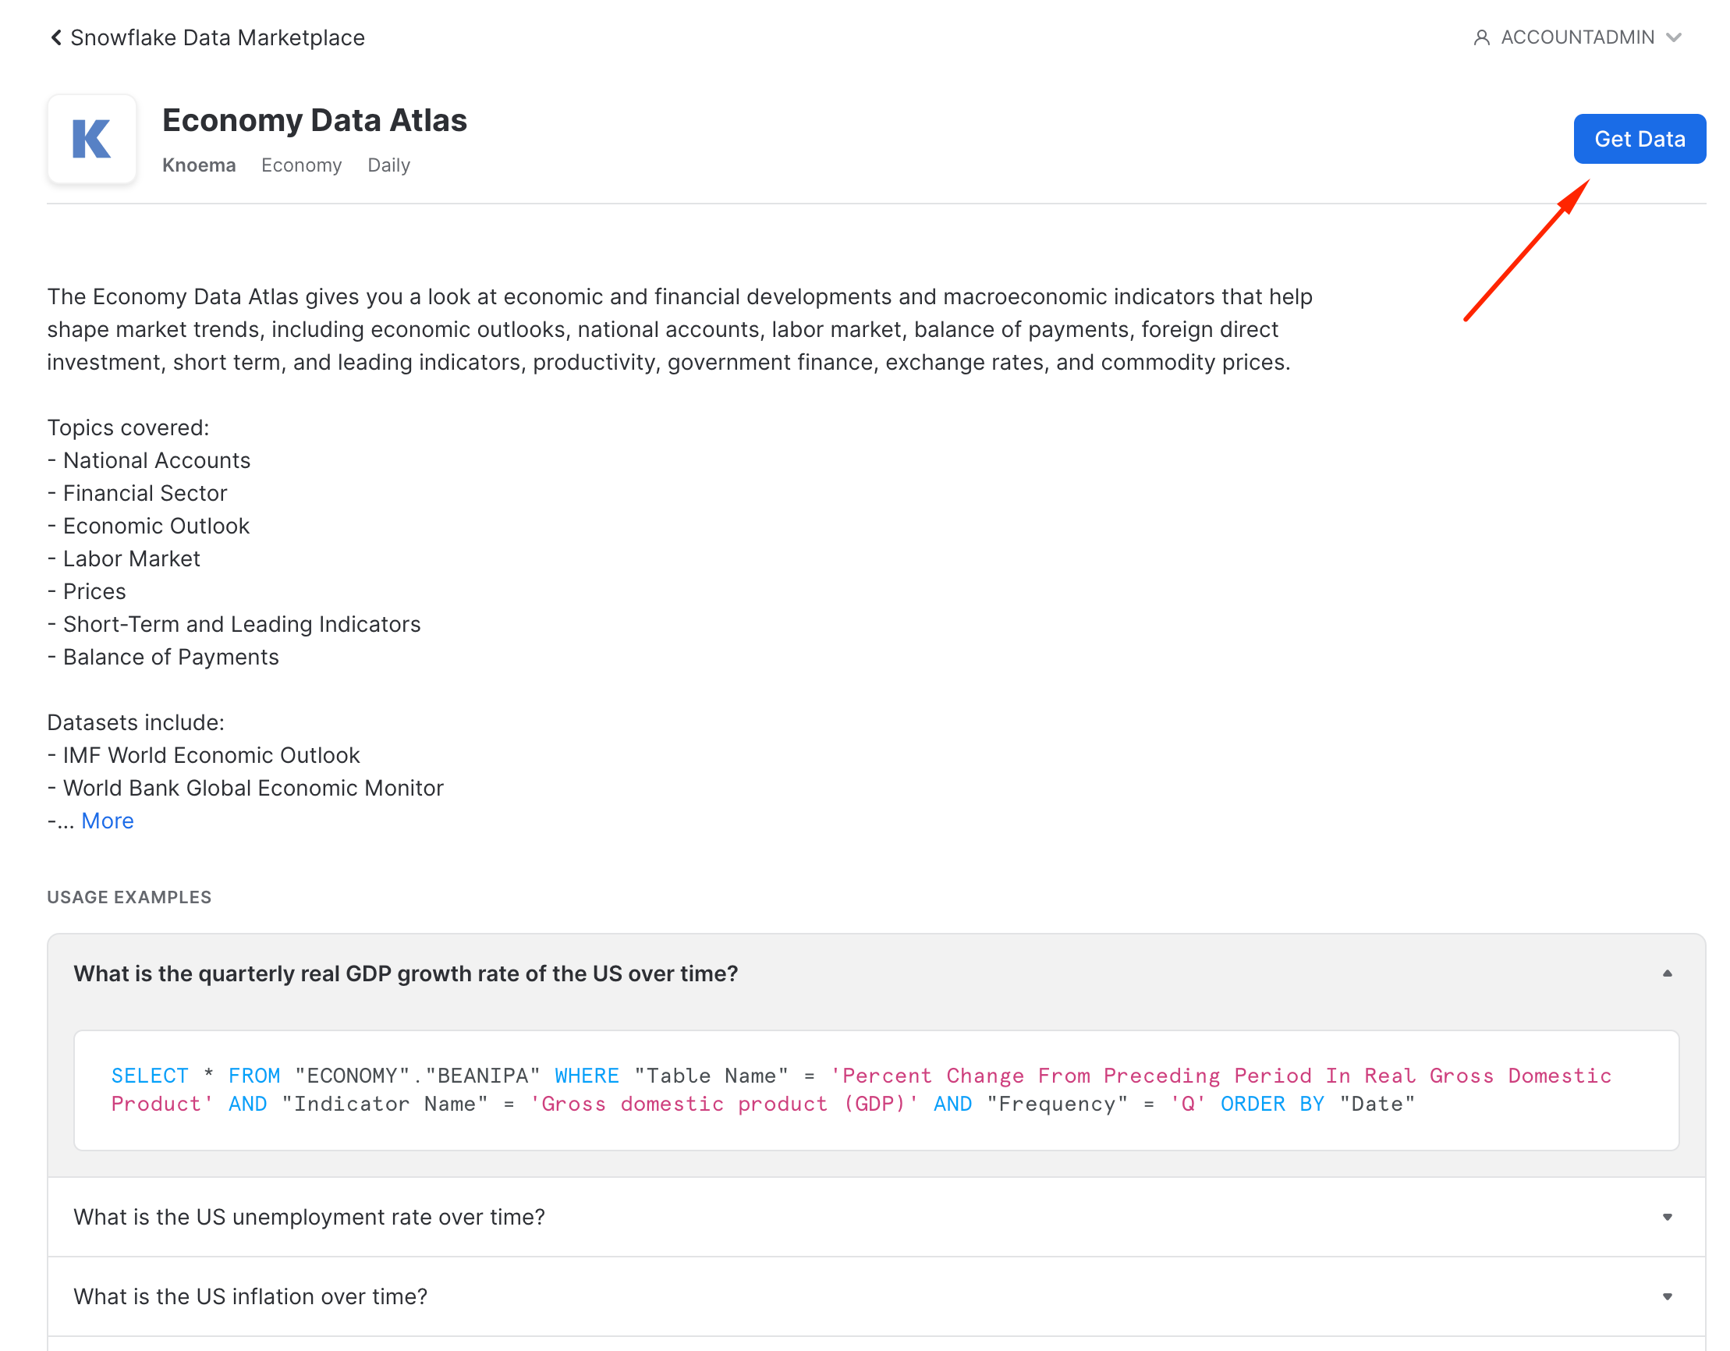
Task: Expand the US unemployment rate example
Action: pyautogui.click(x=309, y=1217)
